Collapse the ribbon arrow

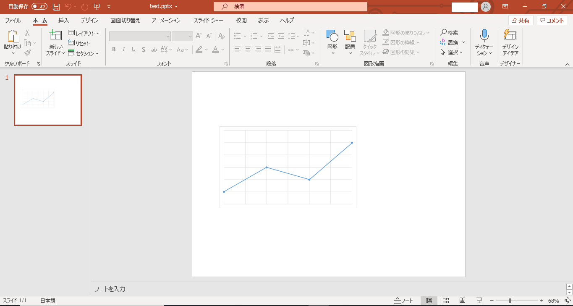(x=567, y=64)
